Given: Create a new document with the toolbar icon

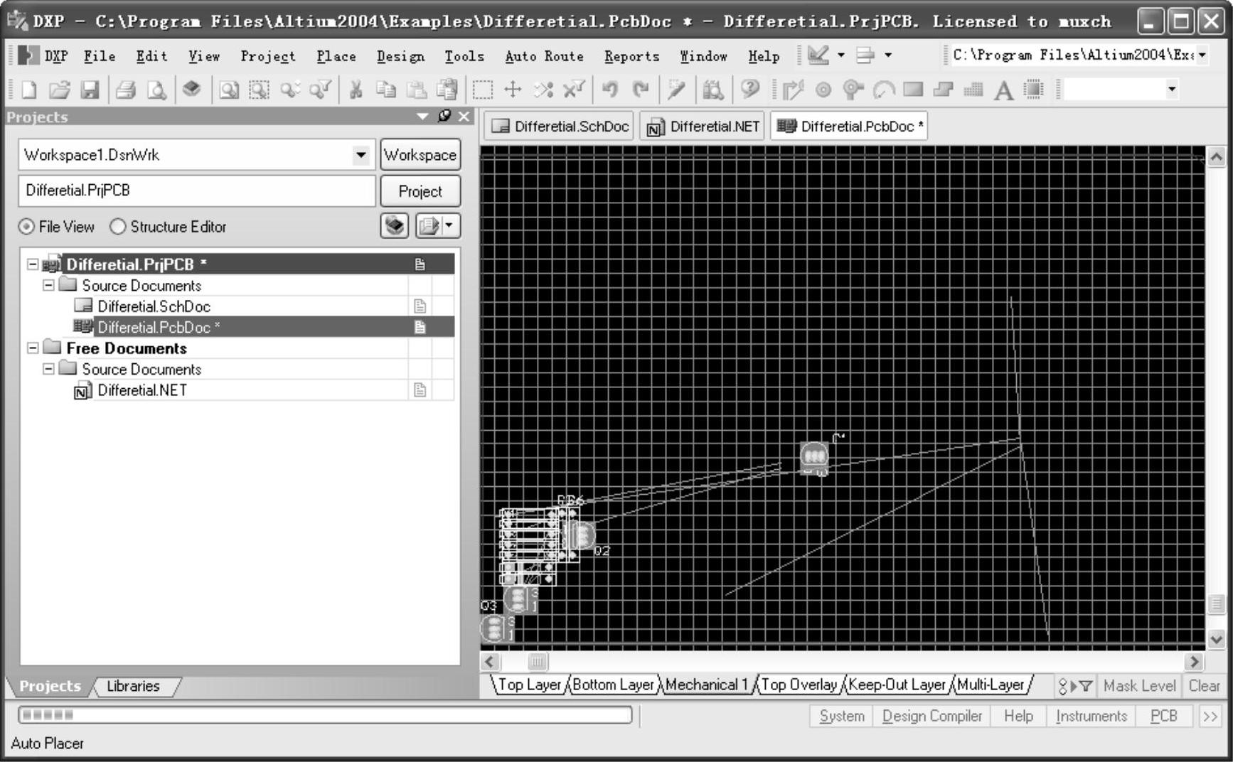Looking at the screenshot, I should click(28, 90).
